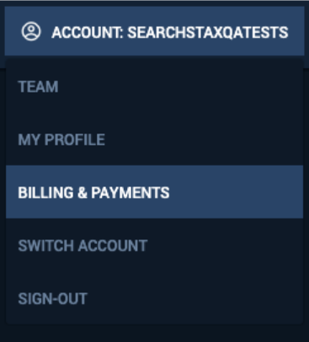Screen dimensions: 309x342
Task: Click the SIGN-OUT label at the bottom of the list
Action: coord(53,298)
